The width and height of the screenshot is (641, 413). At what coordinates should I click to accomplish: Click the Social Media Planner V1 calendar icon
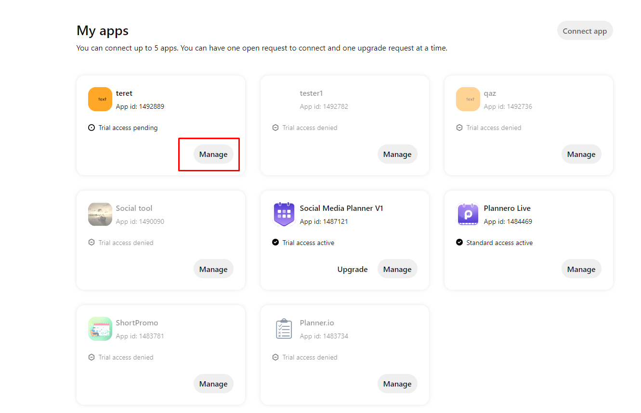284,214
